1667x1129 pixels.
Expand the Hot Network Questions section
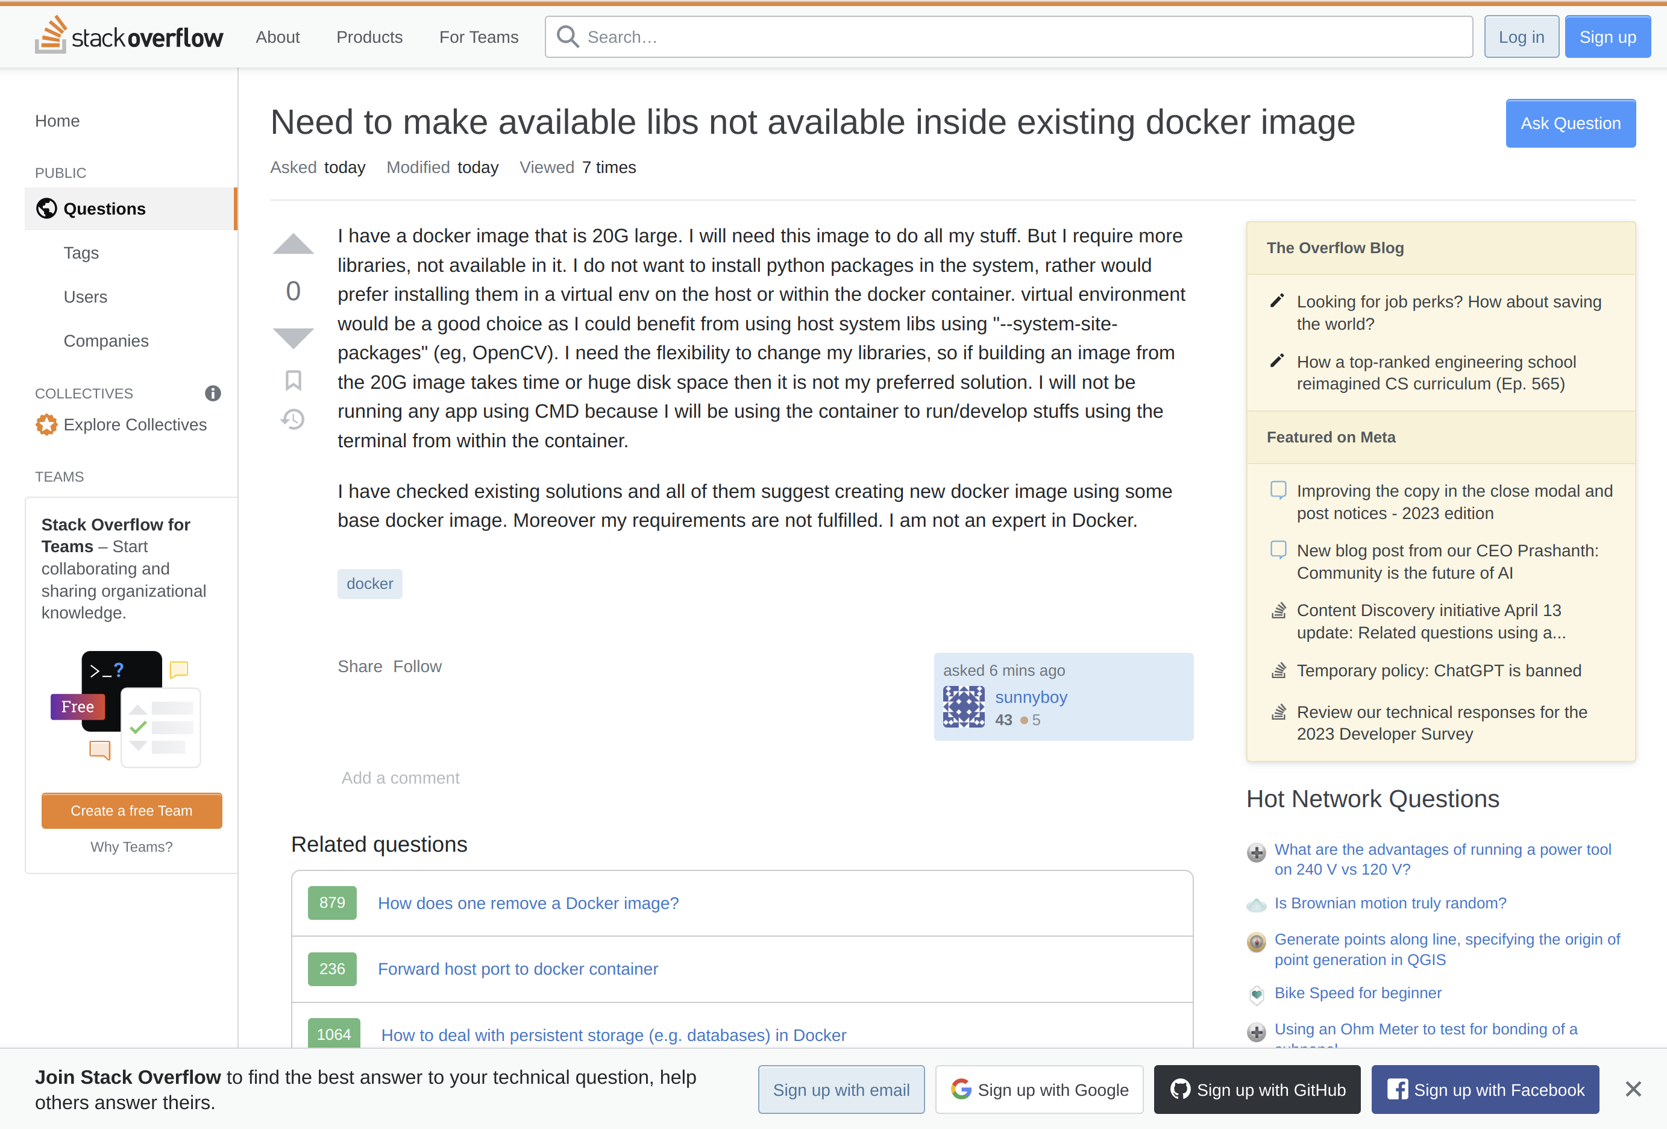(x=1372, y=799)
